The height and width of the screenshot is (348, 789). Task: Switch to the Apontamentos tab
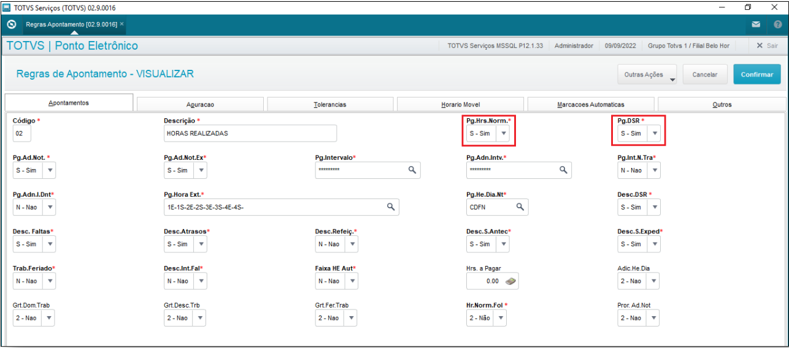(69, 103)
